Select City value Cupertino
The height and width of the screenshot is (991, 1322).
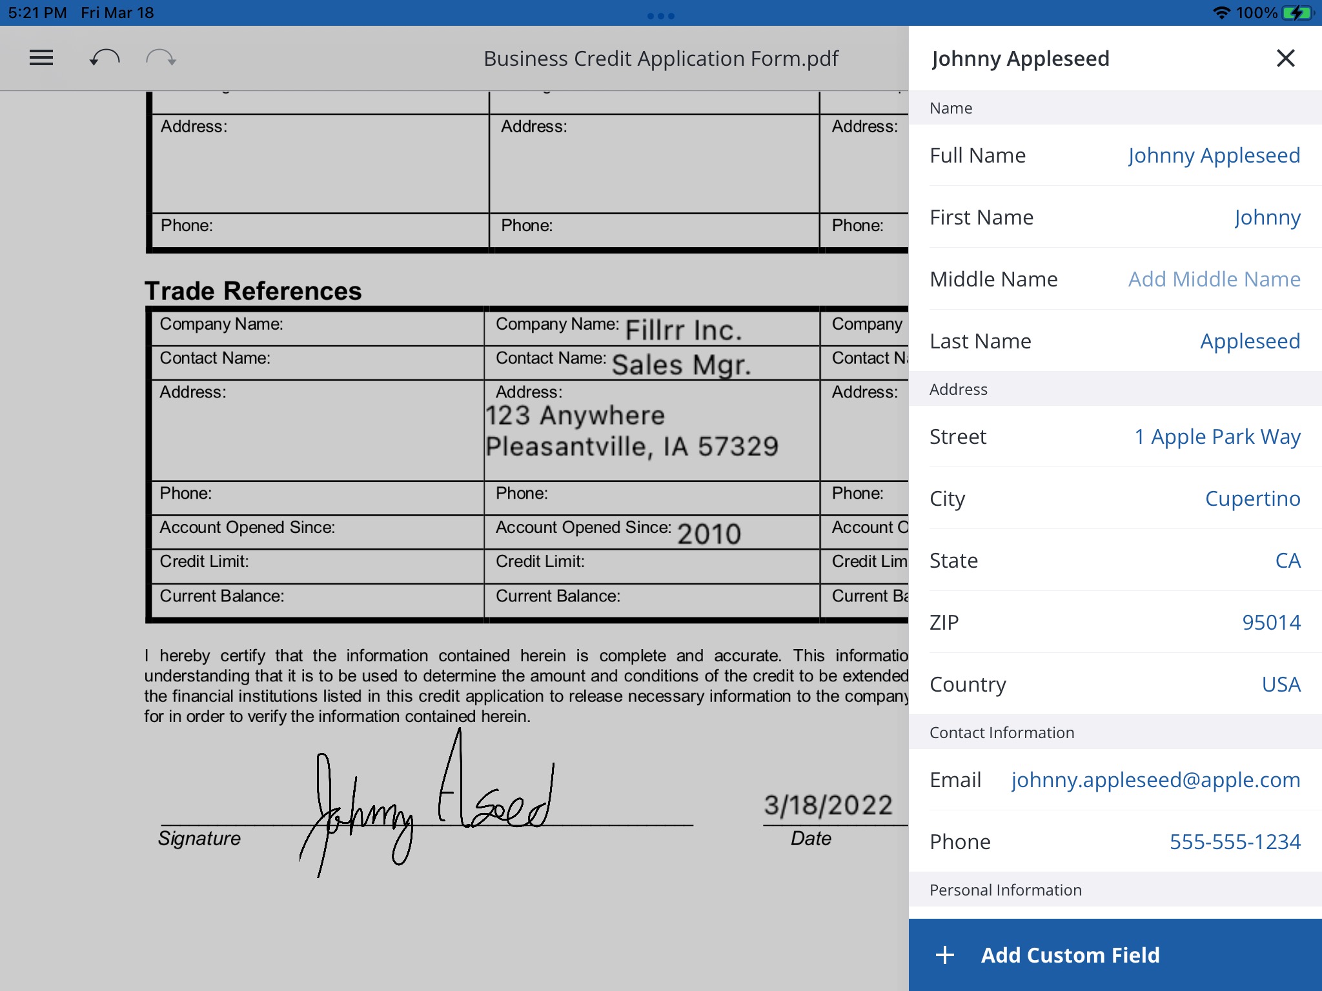pos(1252,499)
